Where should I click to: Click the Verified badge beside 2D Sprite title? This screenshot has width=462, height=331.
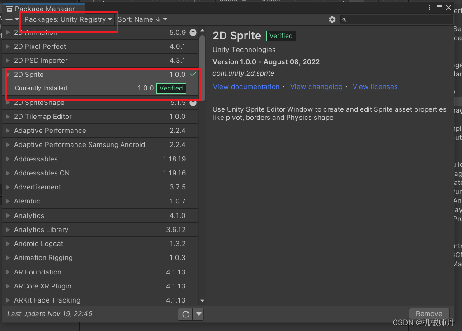click(281, 36)
